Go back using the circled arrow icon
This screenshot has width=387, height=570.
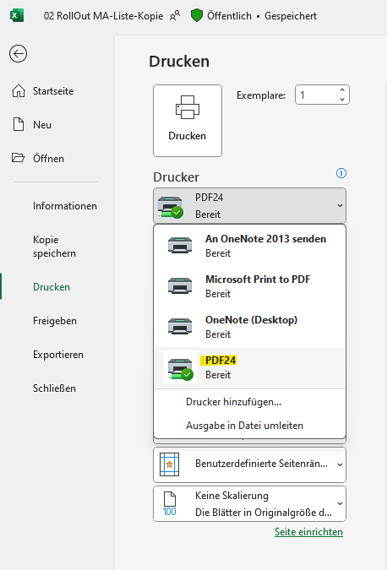pos(18,54)
